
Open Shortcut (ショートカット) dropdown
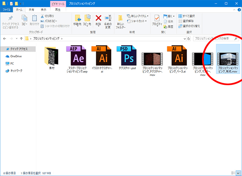click(x=137, y=21)
